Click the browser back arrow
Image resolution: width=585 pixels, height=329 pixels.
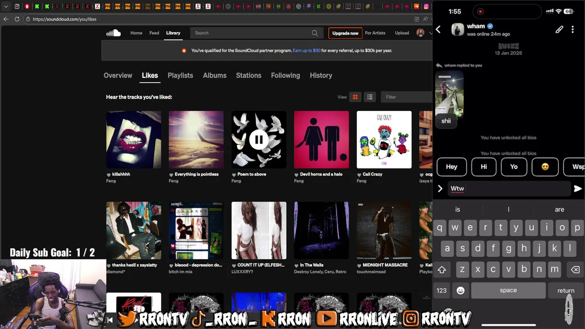[x=6, y=19]
